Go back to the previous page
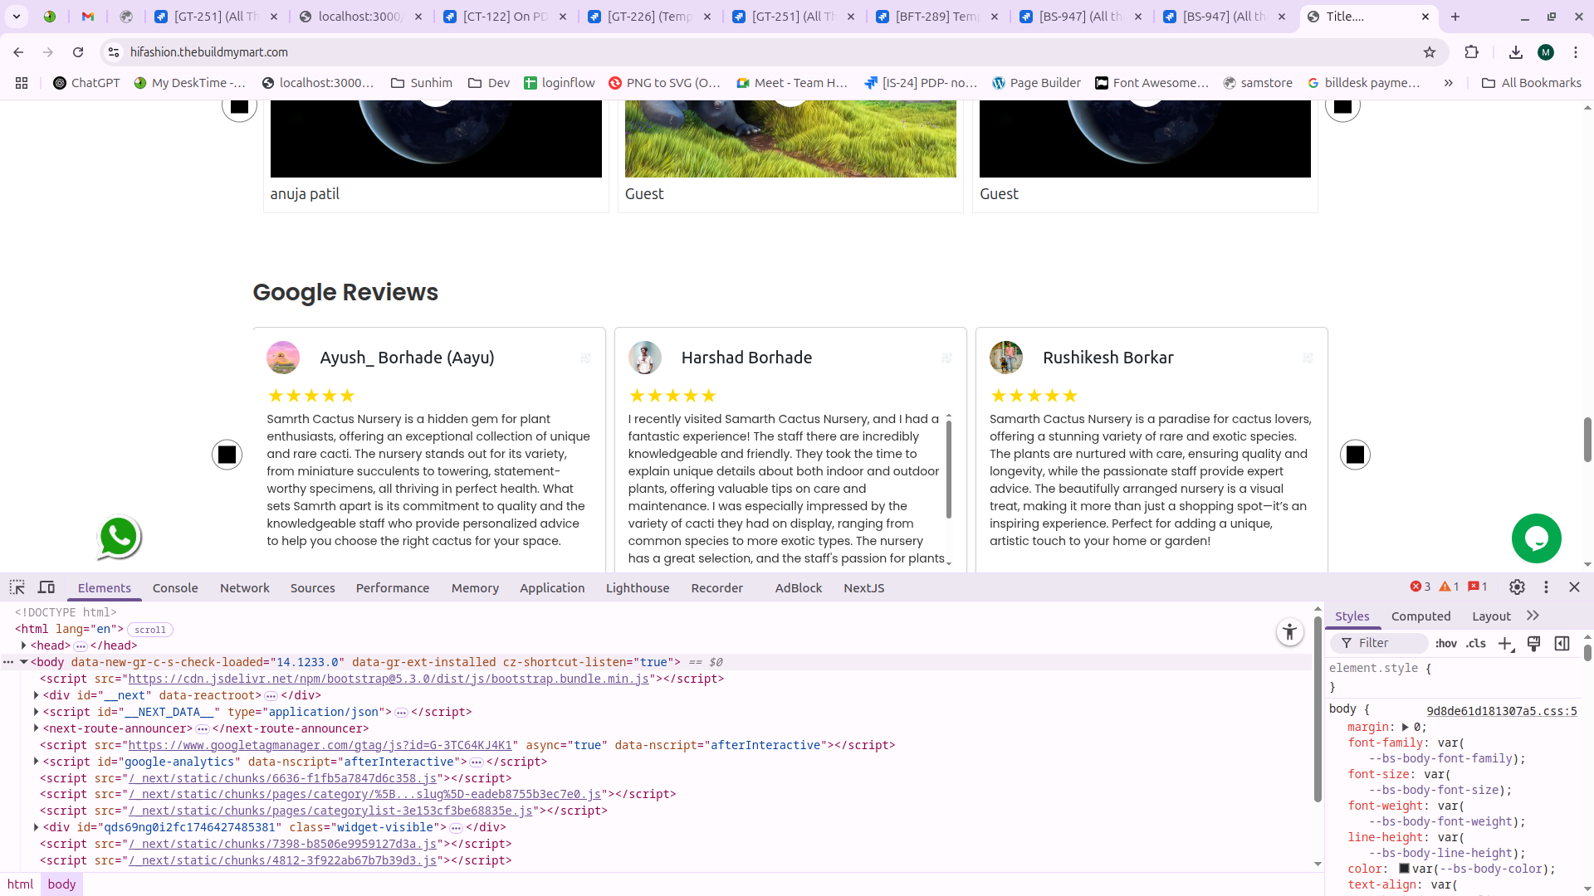The image size is (1594, 896). [18, 52]
